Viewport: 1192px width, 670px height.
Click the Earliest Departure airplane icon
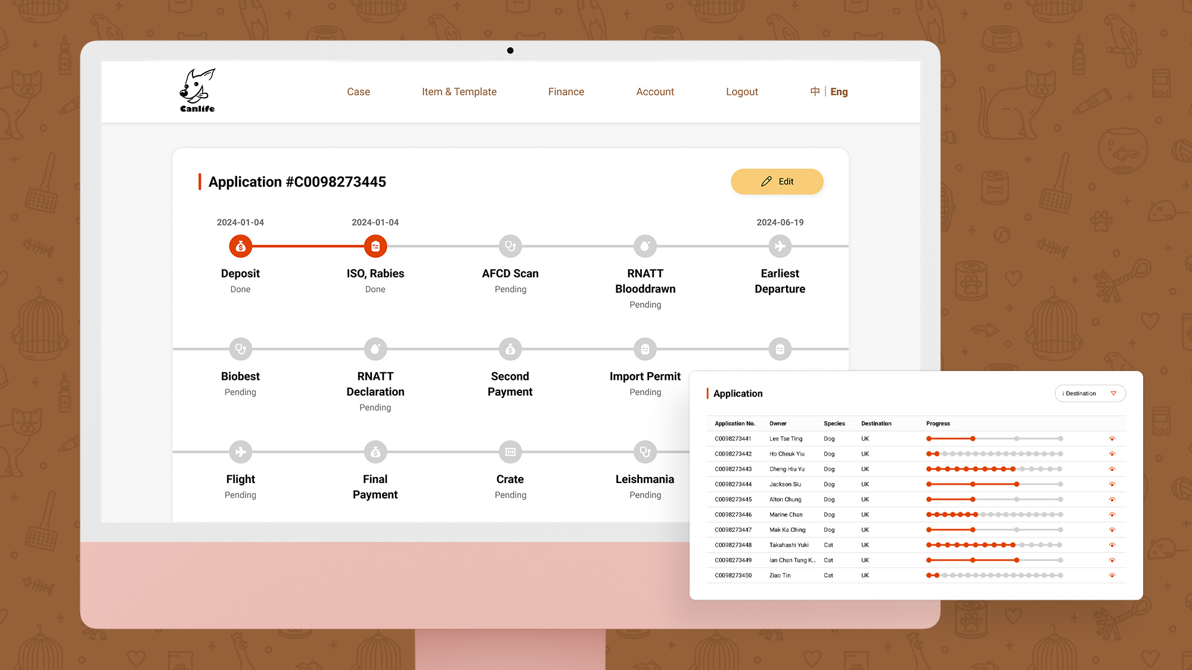coord(780,246)
